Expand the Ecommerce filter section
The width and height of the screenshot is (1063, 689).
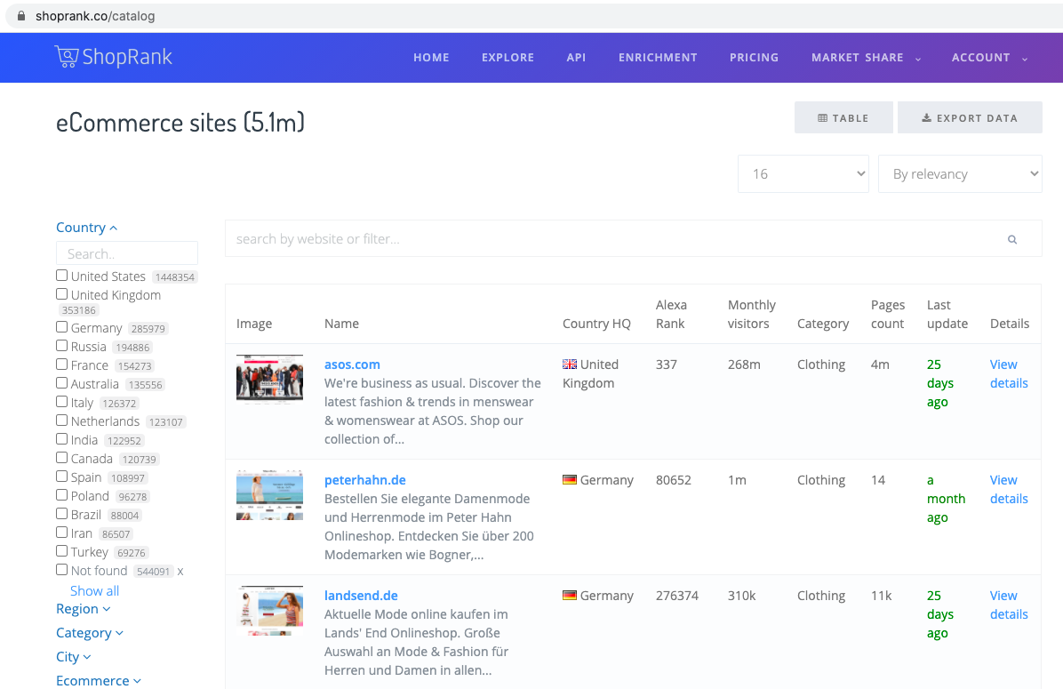coord(99,680)
